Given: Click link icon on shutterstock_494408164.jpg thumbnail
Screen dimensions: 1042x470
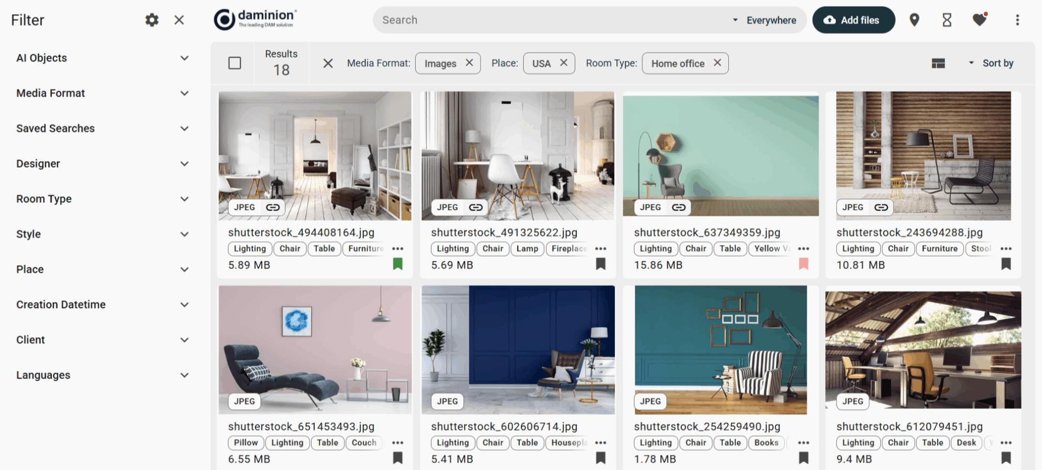Looking at the screenshot, I should (273, 208).
